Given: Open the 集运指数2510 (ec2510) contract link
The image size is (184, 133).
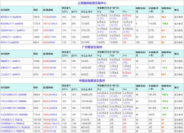Looking at the screenshot, I should [x=12, y=24].
